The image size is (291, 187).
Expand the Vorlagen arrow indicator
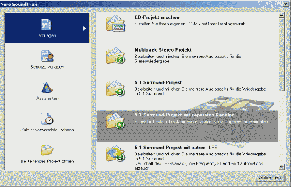pos(84,28)
